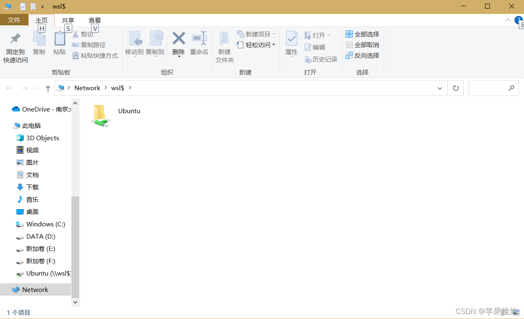Click the blue Help question mark icon

pyautogui.click(x=518, y=20)
